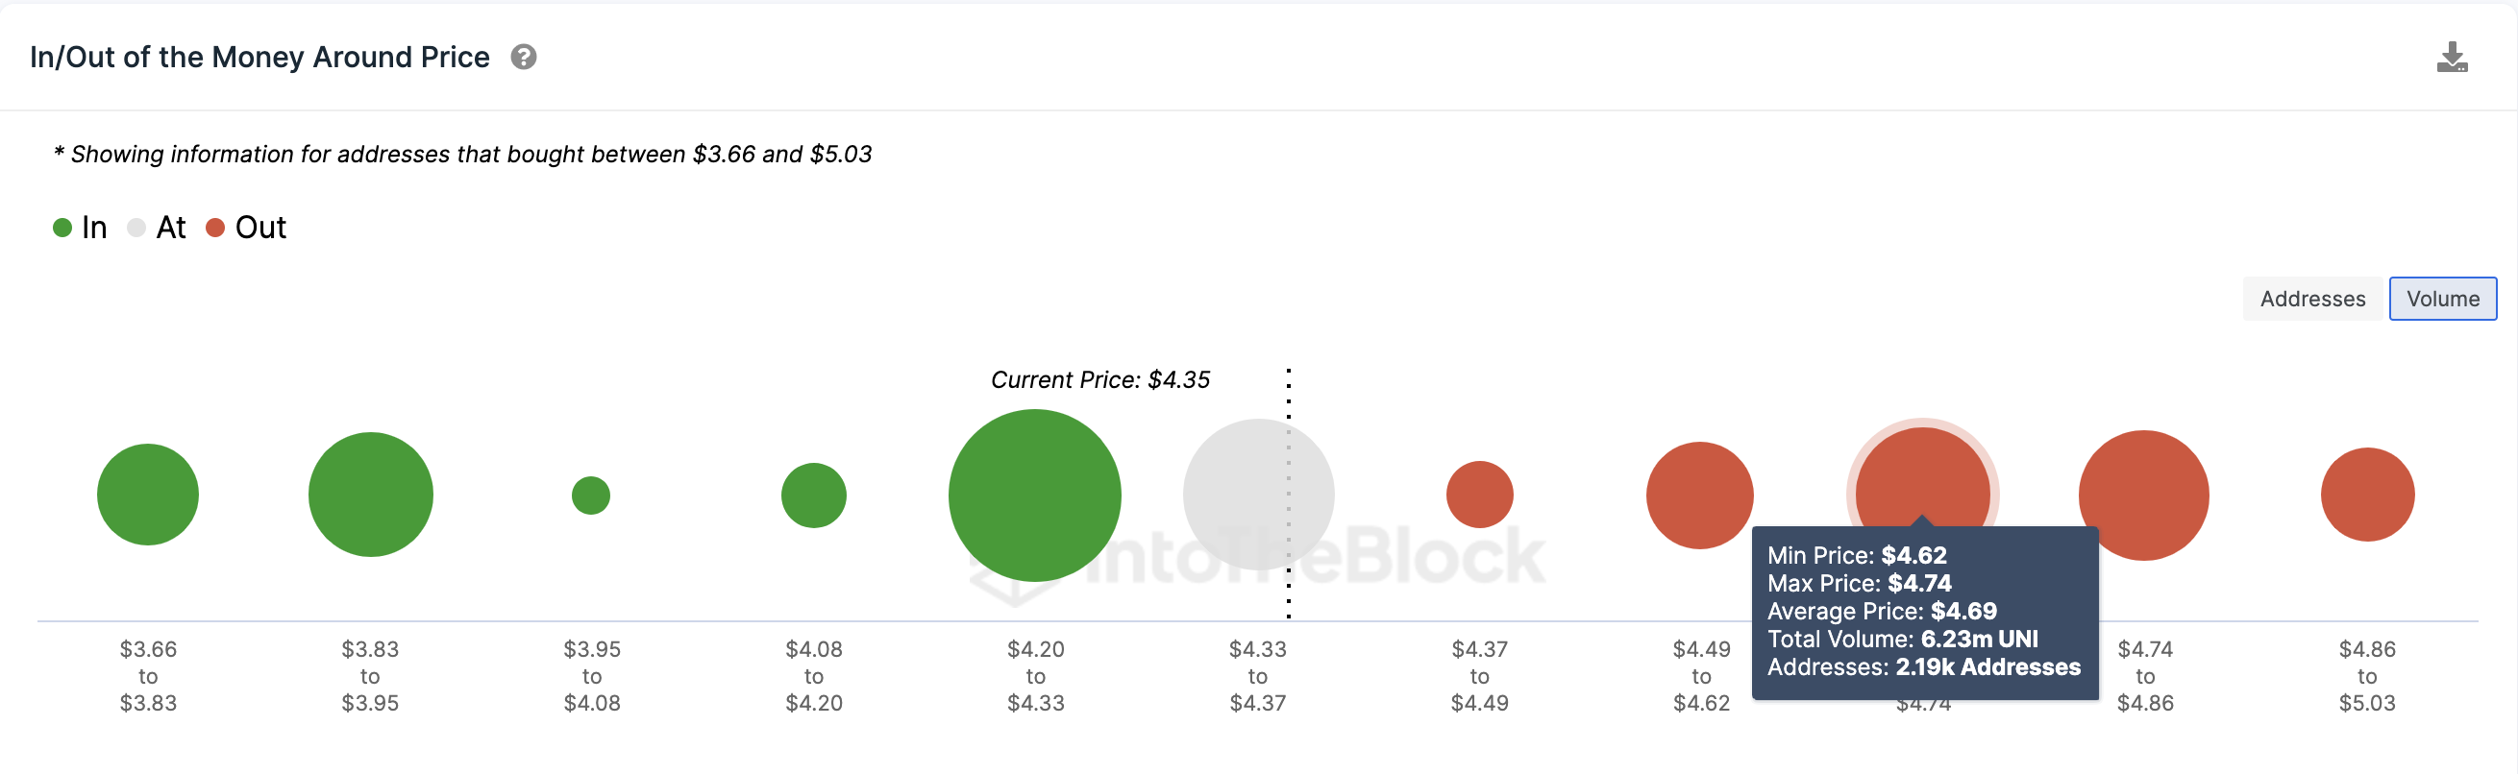This screenshot has height=774, width=2518.
Task: Click the red bubble for $4.49 to $4.62
Action: (x=1700, y=496)
